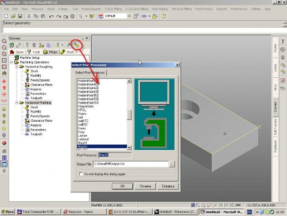Screen dimensions: 287x216
Task: Select Feeds/Speeds under Horizontal Roughing
Action: 40,80
